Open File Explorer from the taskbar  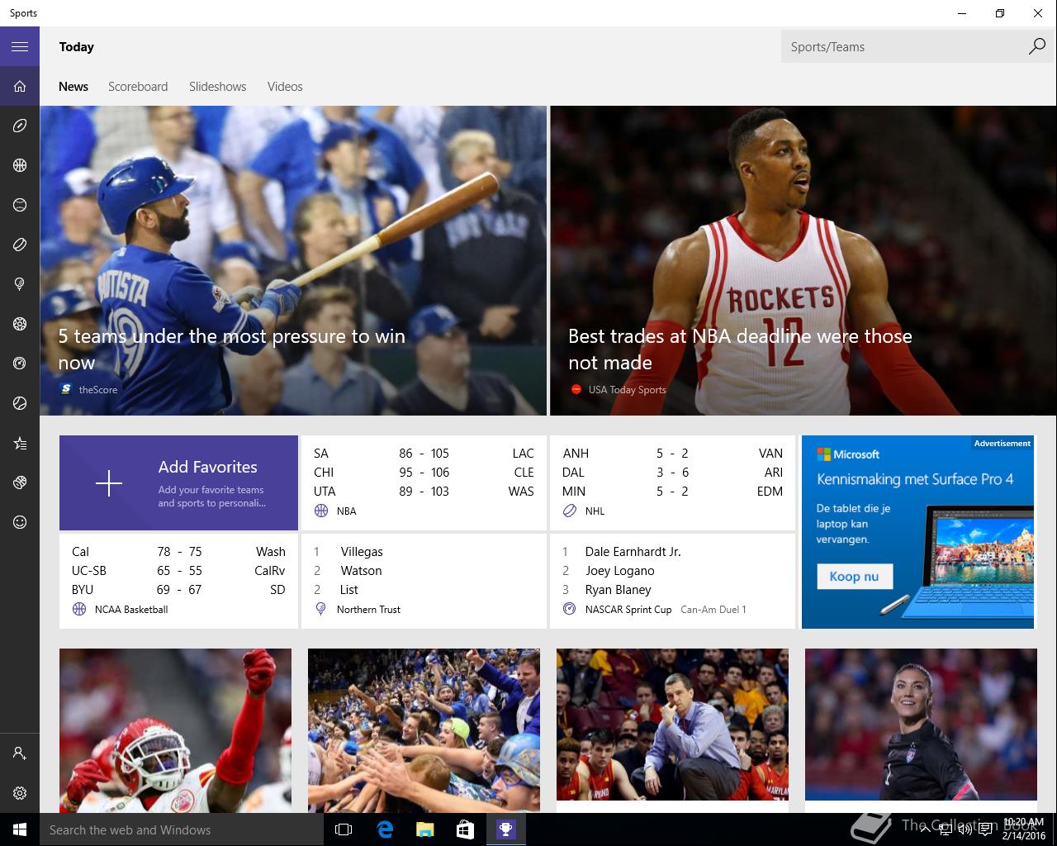pos(424,829)
